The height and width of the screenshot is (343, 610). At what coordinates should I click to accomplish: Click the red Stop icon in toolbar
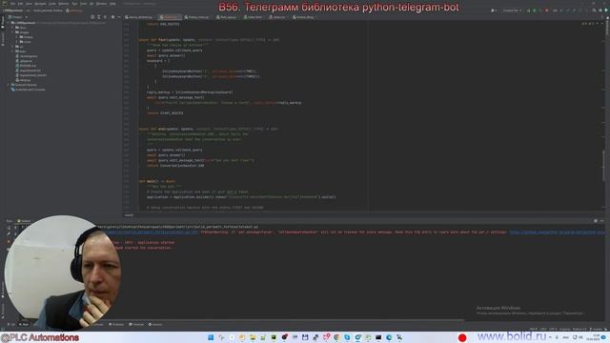coord(546,10)
